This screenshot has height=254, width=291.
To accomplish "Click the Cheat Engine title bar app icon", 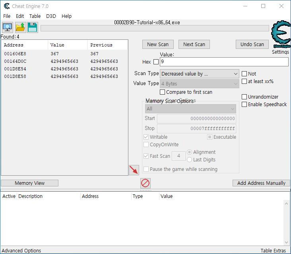I will (7, 6).
